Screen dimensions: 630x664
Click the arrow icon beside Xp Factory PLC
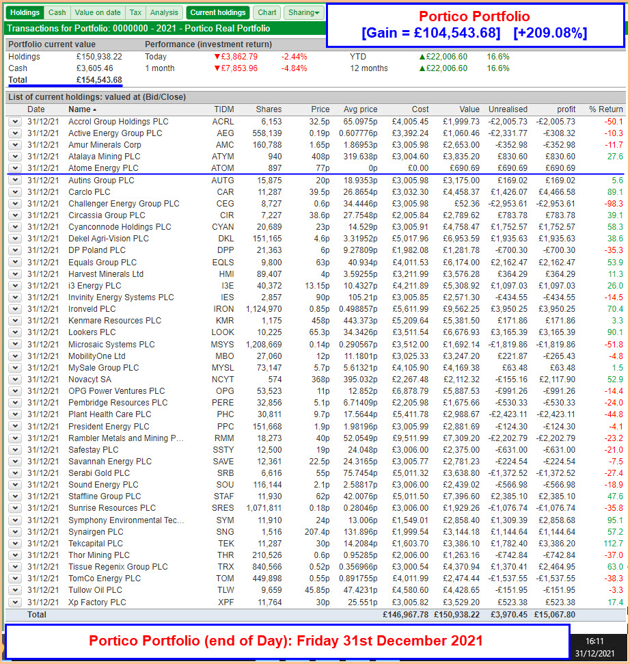[x=14, y=602]
